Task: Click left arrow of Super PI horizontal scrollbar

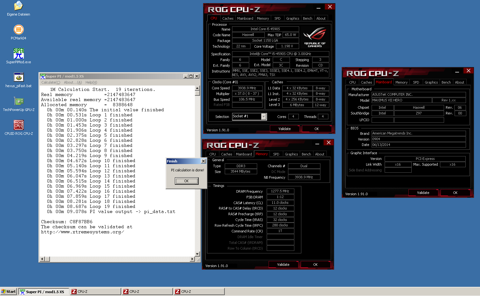Action: [x=42, y=259]
